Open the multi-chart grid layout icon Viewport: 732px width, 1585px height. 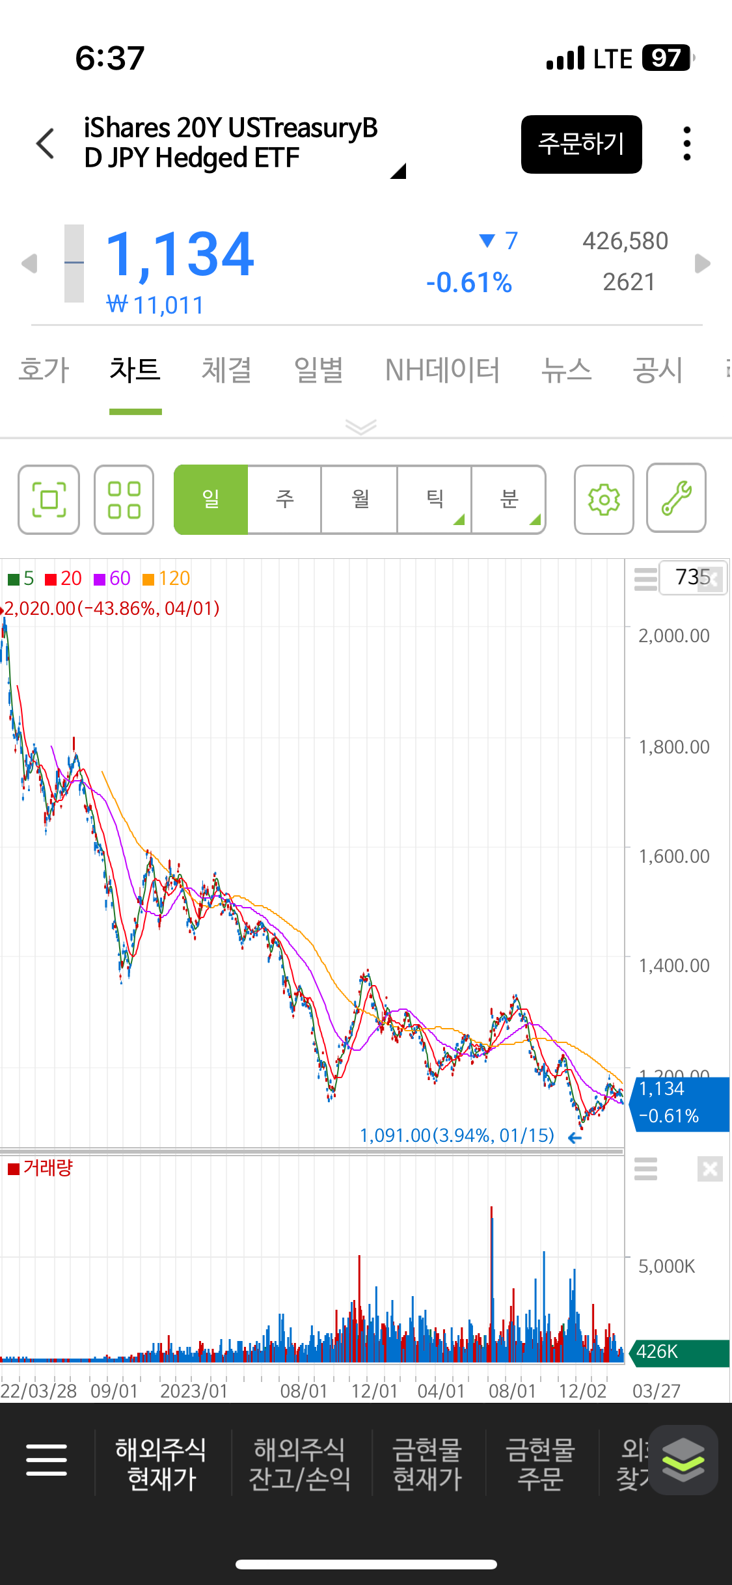pos(124,500)
